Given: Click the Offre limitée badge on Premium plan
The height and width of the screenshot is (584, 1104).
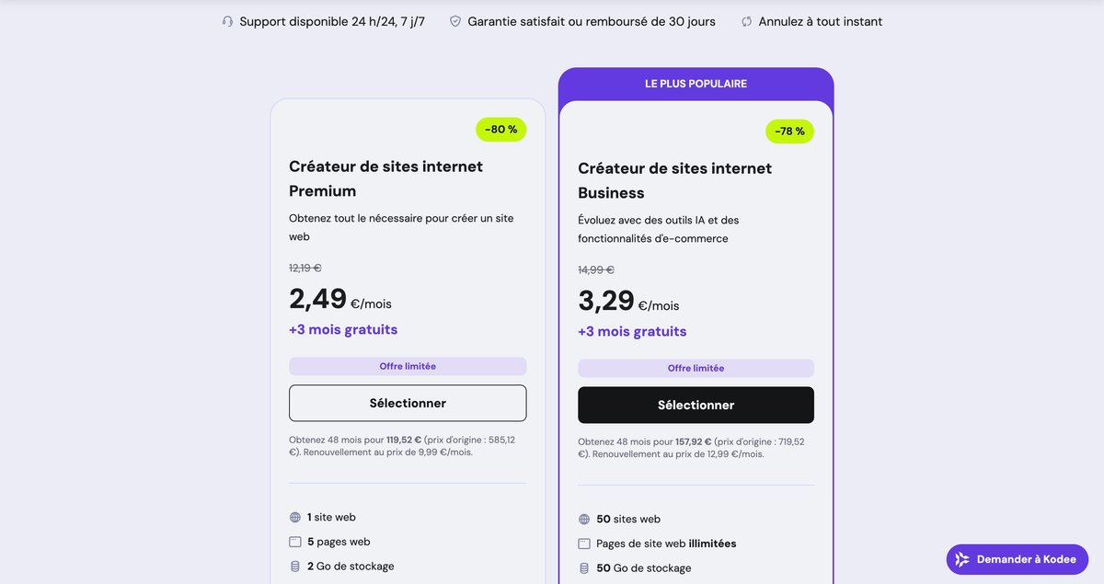Looking at the screenshot, I should pyautogui.click(x=408, y=365).
